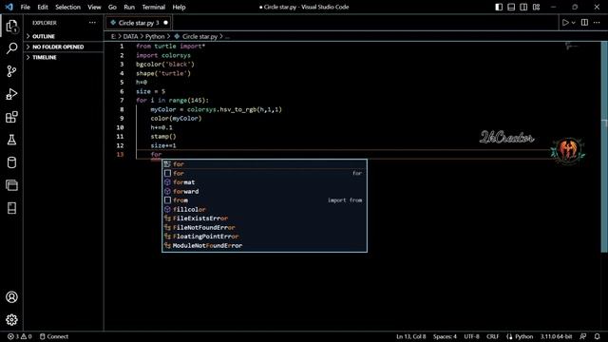This screenshot has width=608, height=342.
Task: Choose 'from' import suggestion
Action: [x=264, y=200]
